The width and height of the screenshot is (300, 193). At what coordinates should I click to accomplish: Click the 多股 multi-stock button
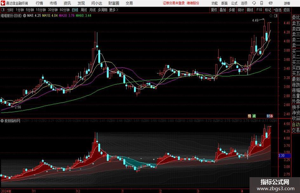click(x=232, y=10)
